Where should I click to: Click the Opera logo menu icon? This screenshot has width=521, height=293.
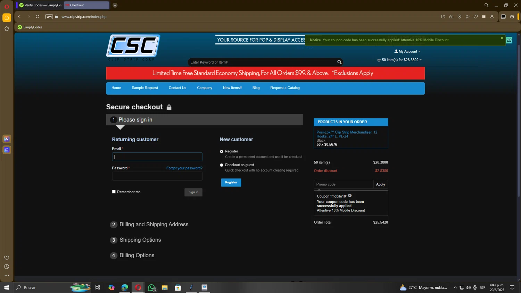[7, 7]
